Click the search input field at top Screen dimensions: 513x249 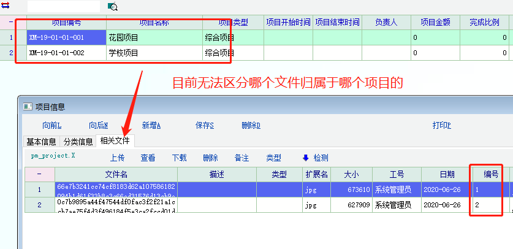(64, 6)
